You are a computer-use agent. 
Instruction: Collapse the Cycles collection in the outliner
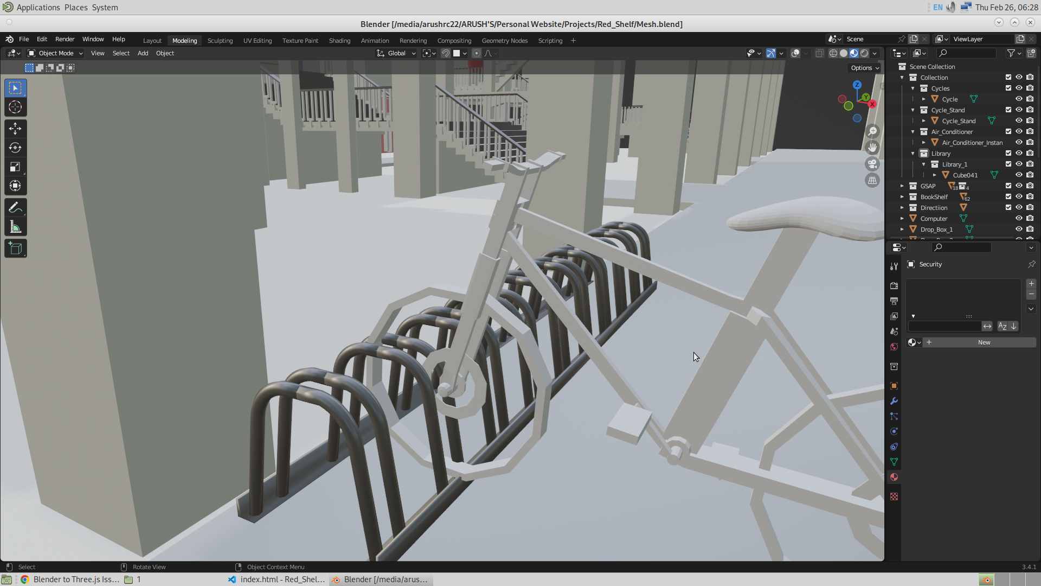coord(912,88)
